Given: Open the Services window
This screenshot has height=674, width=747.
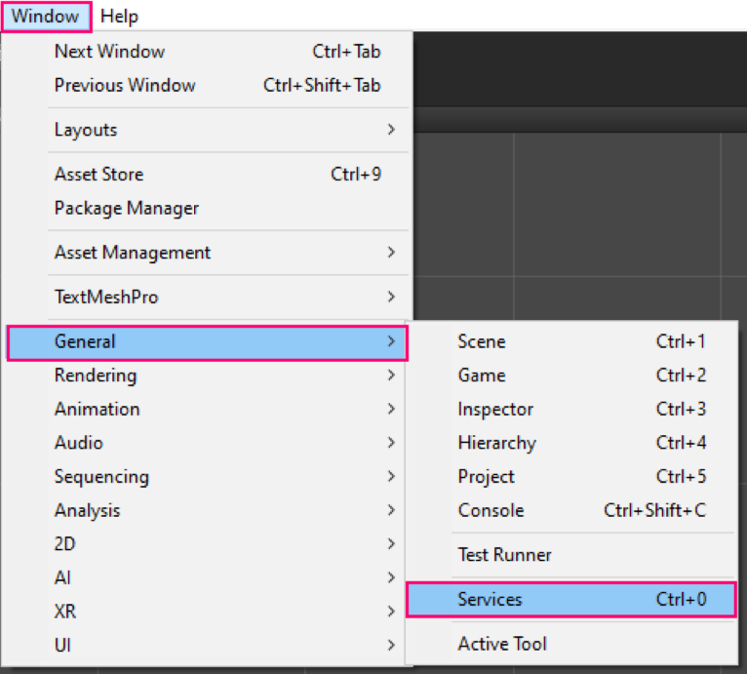Looking at the screenshot, I should point(571,600).
